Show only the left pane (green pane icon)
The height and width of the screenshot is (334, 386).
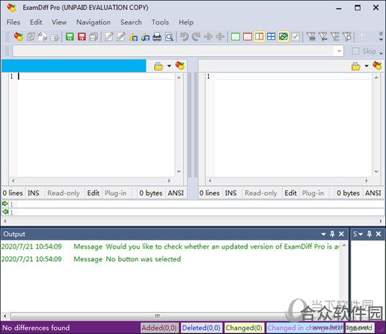coord(236,37)
